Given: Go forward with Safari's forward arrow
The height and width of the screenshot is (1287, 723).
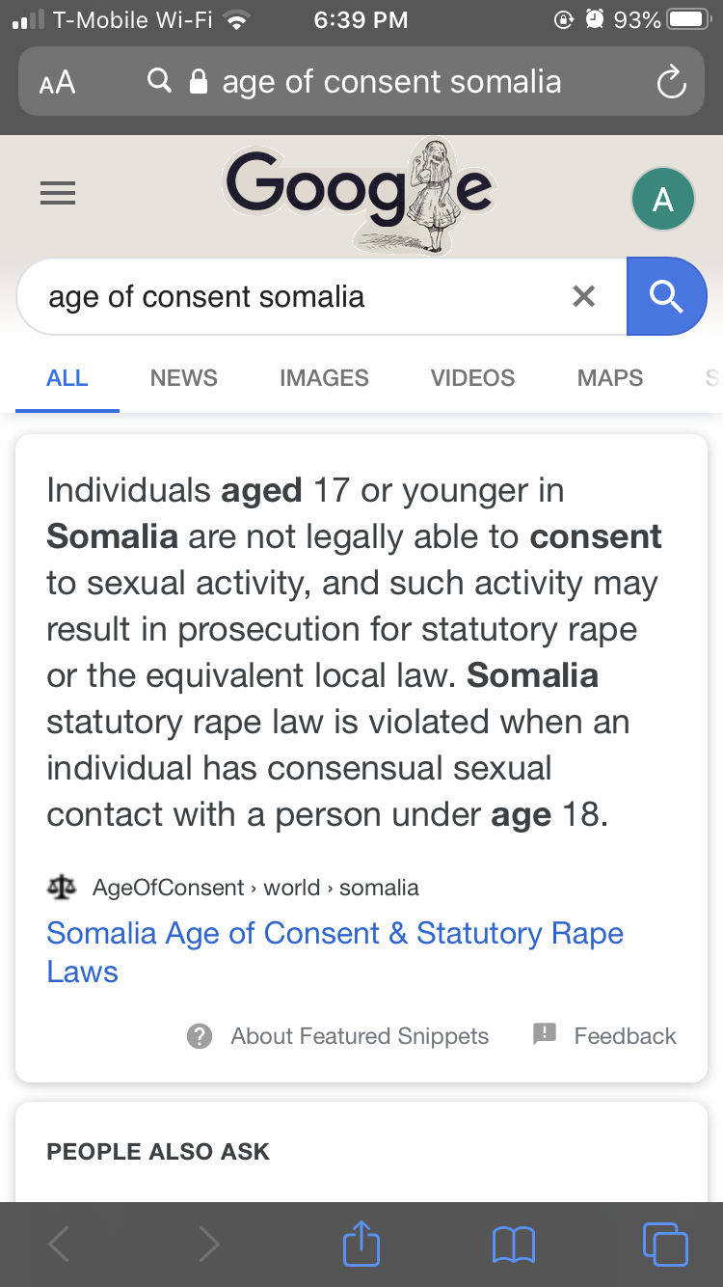Looking at the screenshot, I should coord(208,1245).
